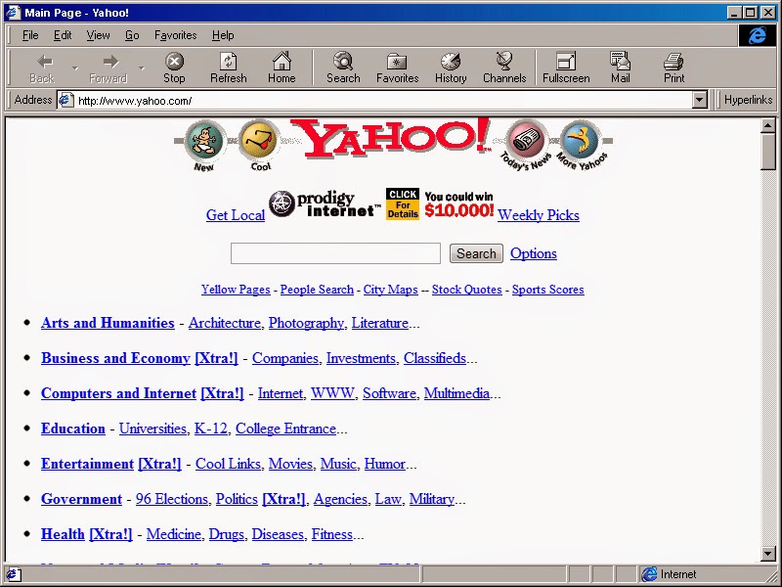The image size is (782, 587).
Task: Open the Favorites menu
Action: [x=176, y=35]
